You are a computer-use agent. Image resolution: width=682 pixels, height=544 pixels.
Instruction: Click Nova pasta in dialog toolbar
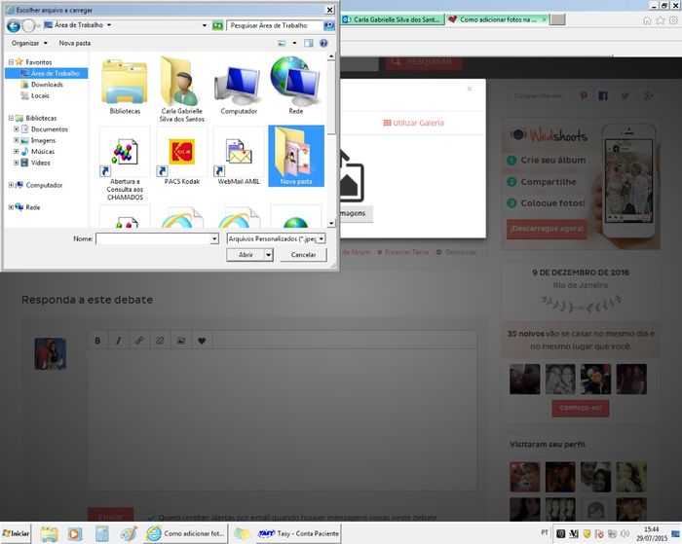(75, 43)
